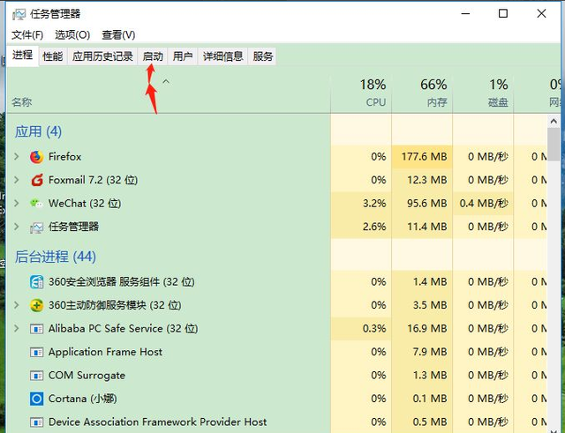This screenshot has width=565, height=433.
Task: Click the 360安全浏览器 服务组件 icon
Action: (x=36, y=282)
